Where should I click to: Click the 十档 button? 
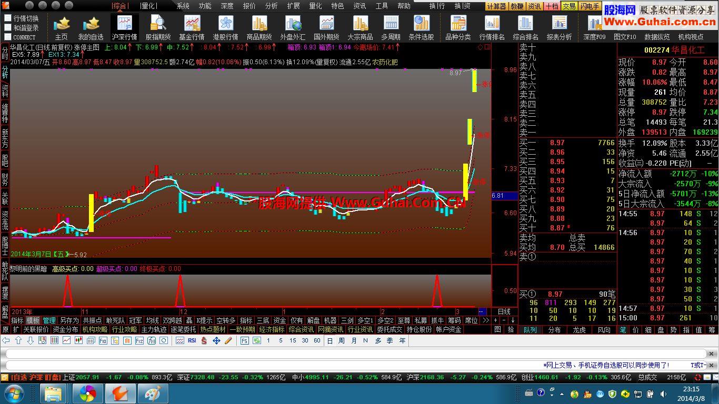tap(552, 6)
